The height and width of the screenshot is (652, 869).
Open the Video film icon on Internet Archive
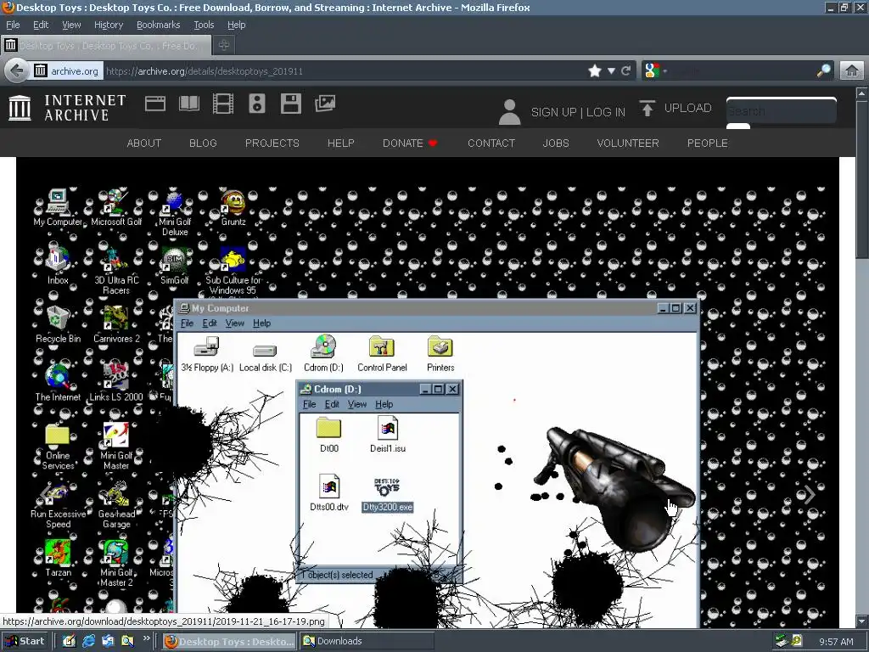point(223,104)
